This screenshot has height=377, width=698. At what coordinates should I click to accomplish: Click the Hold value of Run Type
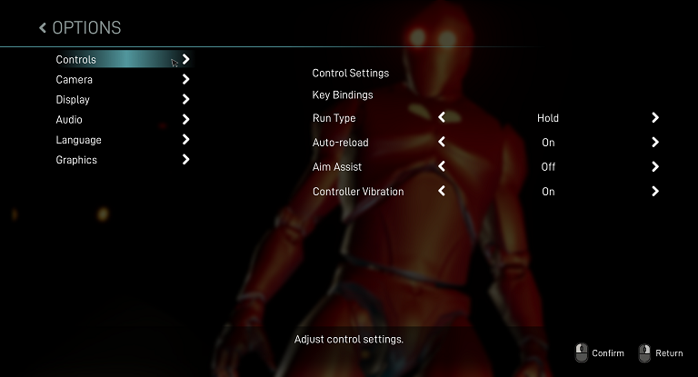tap(548, 118)
